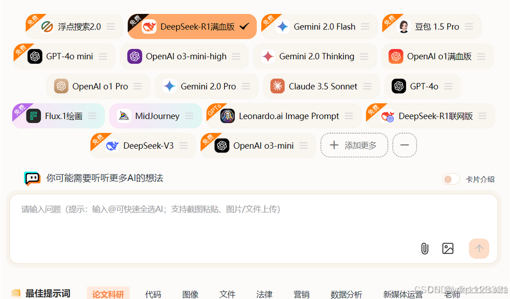Open the OpenAI o3-mini chip menu handle
Viewport: 510px width, 299px height.
coord(303,146)
